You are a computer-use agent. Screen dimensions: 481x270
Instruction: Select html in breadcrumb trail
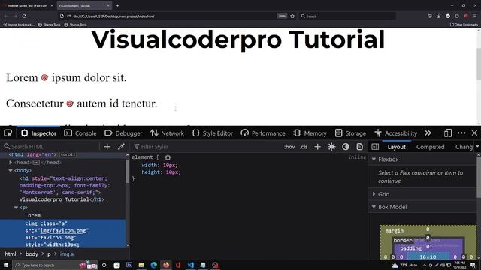click(x=10, y=253)
